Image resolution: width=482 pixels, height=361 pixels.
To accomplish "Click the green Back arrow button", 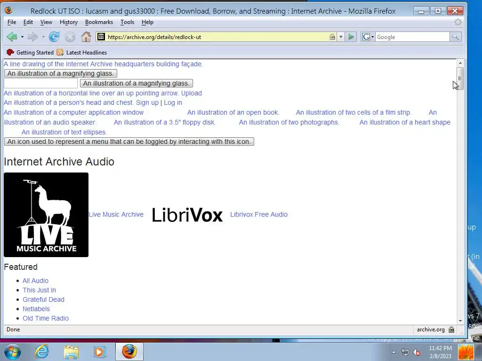I will pyautogui.click(x=12, y=37).
